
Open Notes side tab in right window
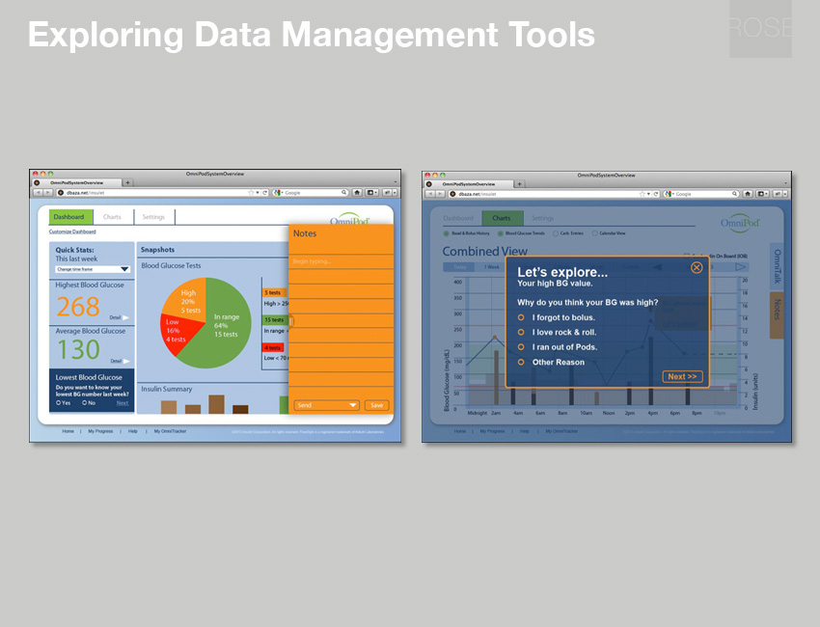pos(778,314)
